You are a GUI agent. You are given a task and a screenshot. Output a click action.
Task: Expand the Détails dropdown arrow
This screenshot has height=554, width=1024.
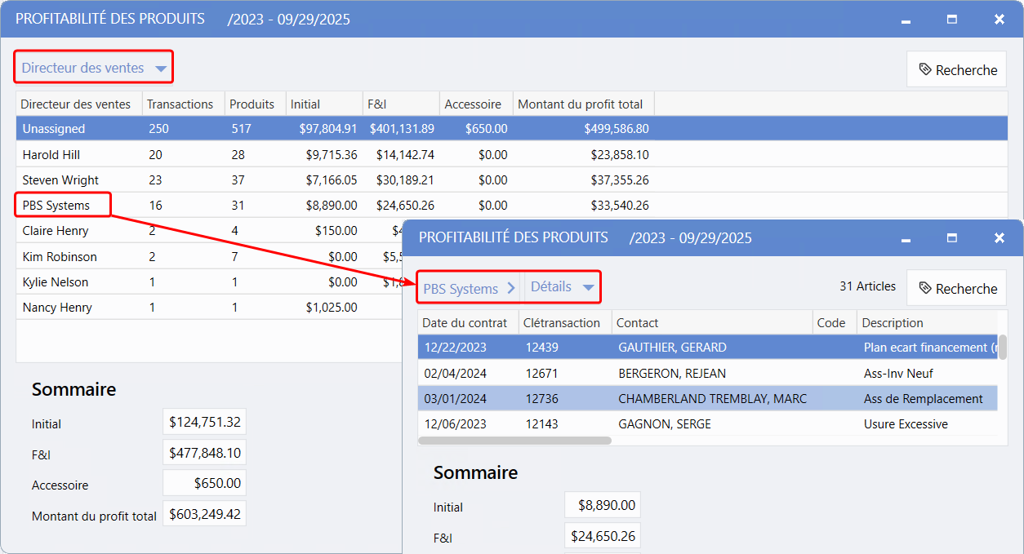(x=588, y=288)
